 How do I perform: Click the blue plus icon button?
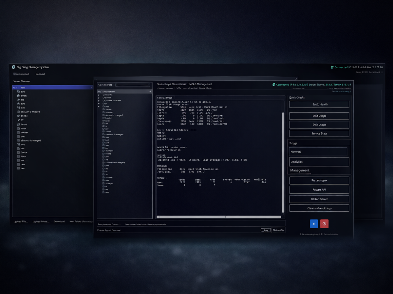[314, 224]
